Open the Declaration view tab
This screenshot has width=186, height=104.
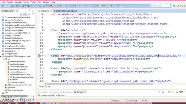click(67, 92)
